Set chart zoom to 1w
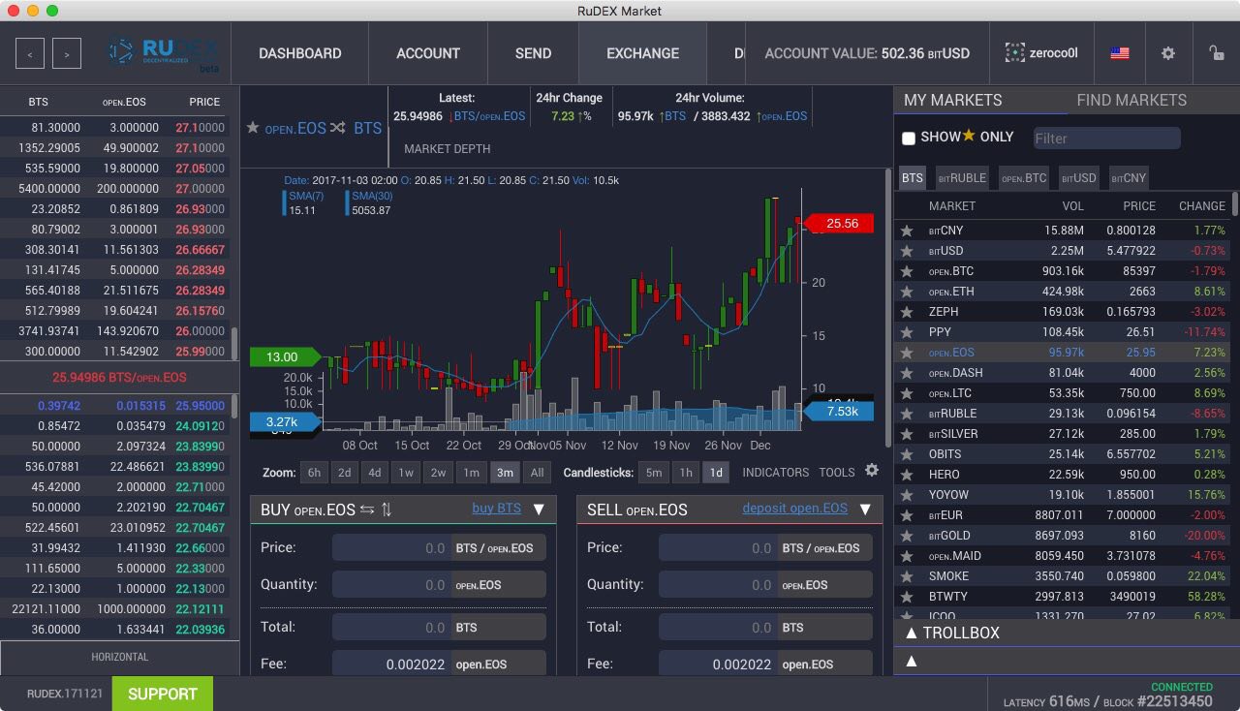1240x711 pixels. [x=406, y=473]
